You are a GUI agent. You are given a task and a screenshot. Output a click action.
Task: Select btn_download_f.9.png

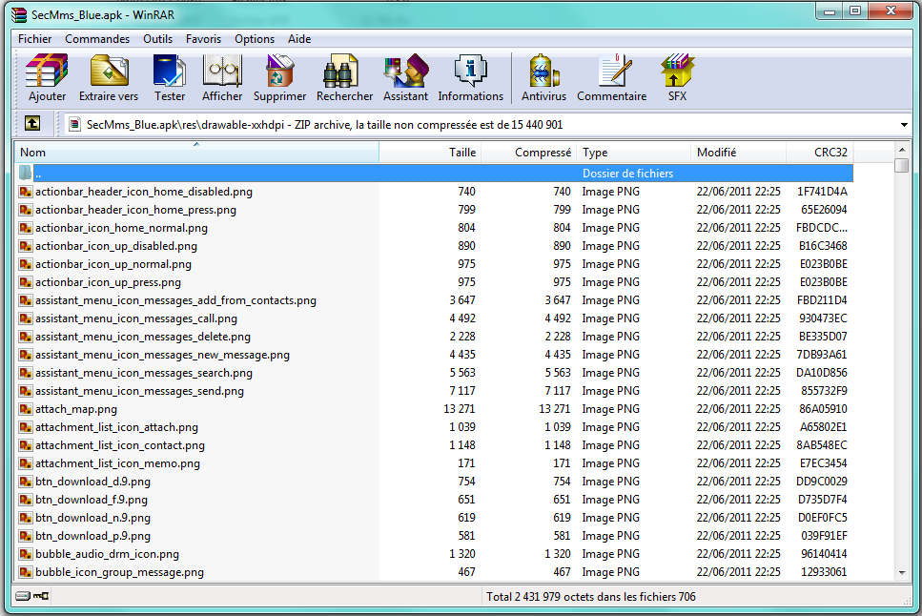click(x=92, y=500)
